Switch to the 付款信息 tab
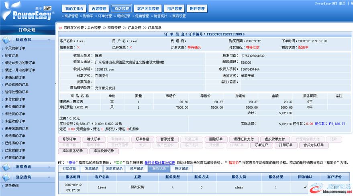This screenshot has width=353, height=196. [x=69, y=169]
